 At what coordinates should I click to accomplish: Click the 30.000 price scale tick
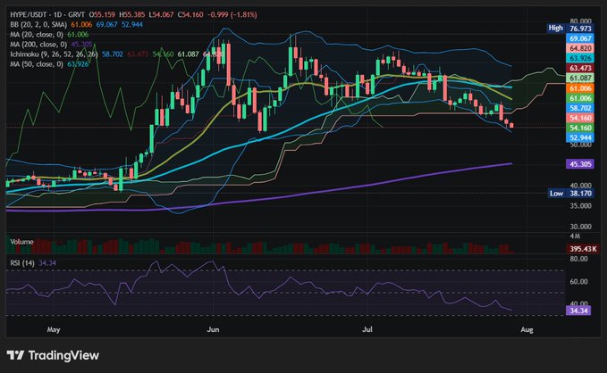pos(580,227)
